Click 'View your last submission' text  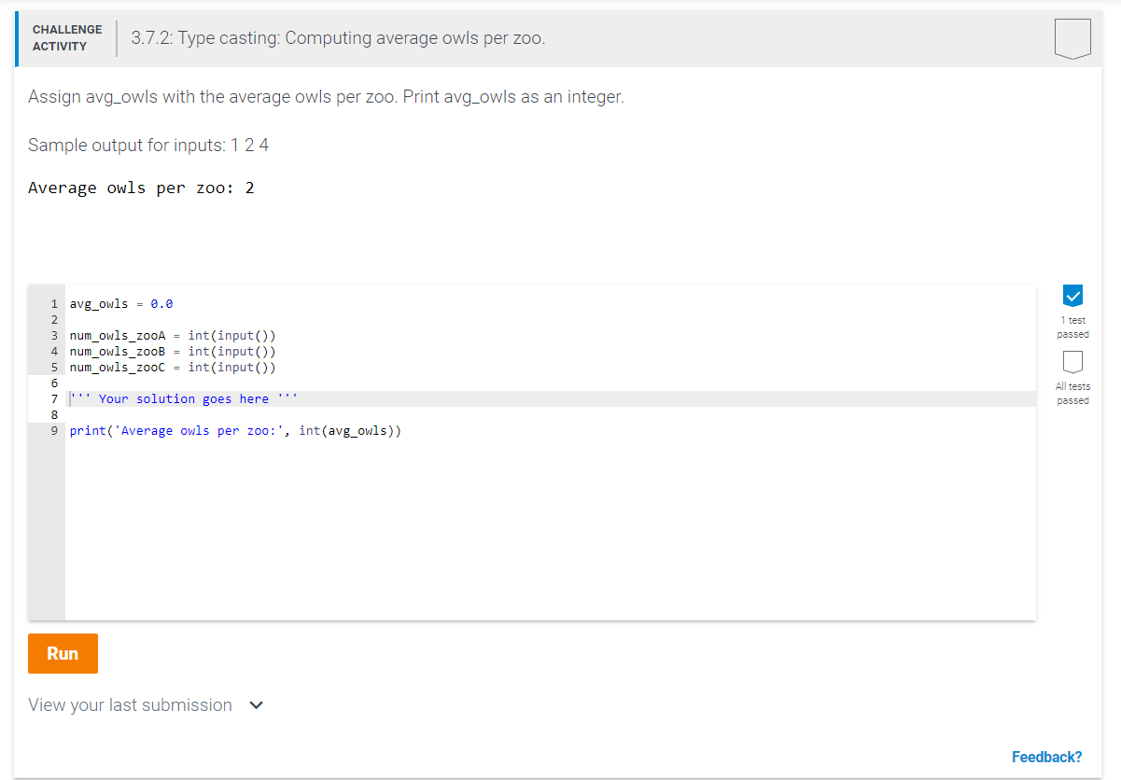(130, 705)
